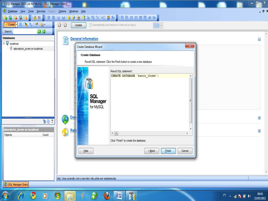This screenshot has width=268, height=201.
Task: Click the Unregister Database icon with red minus
Action: 16,18
